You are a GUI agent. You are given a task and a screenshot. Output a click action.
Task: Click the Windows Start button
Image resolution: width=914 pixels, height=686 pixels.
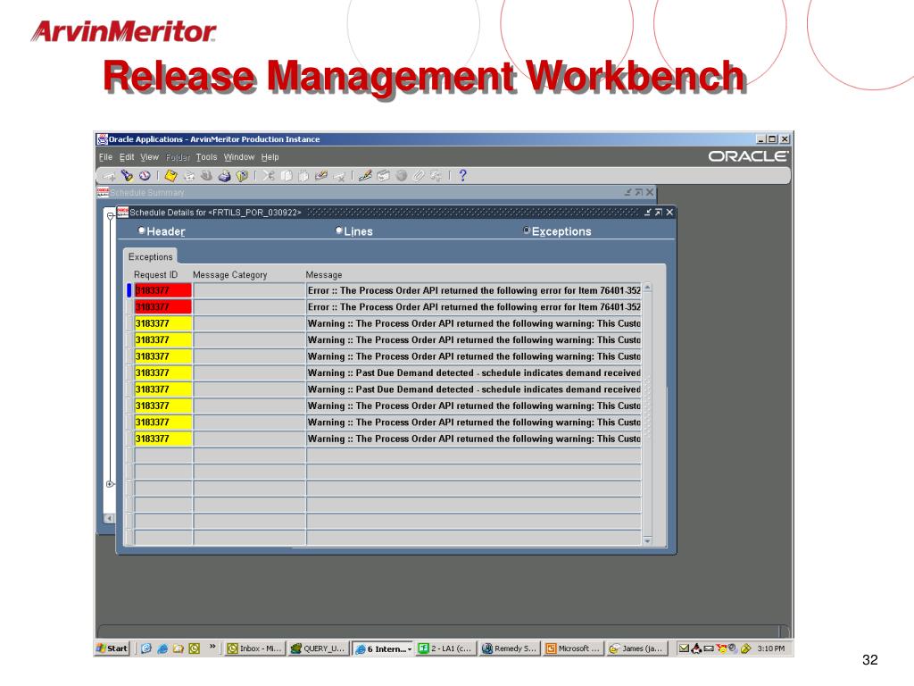coord(112,648)
